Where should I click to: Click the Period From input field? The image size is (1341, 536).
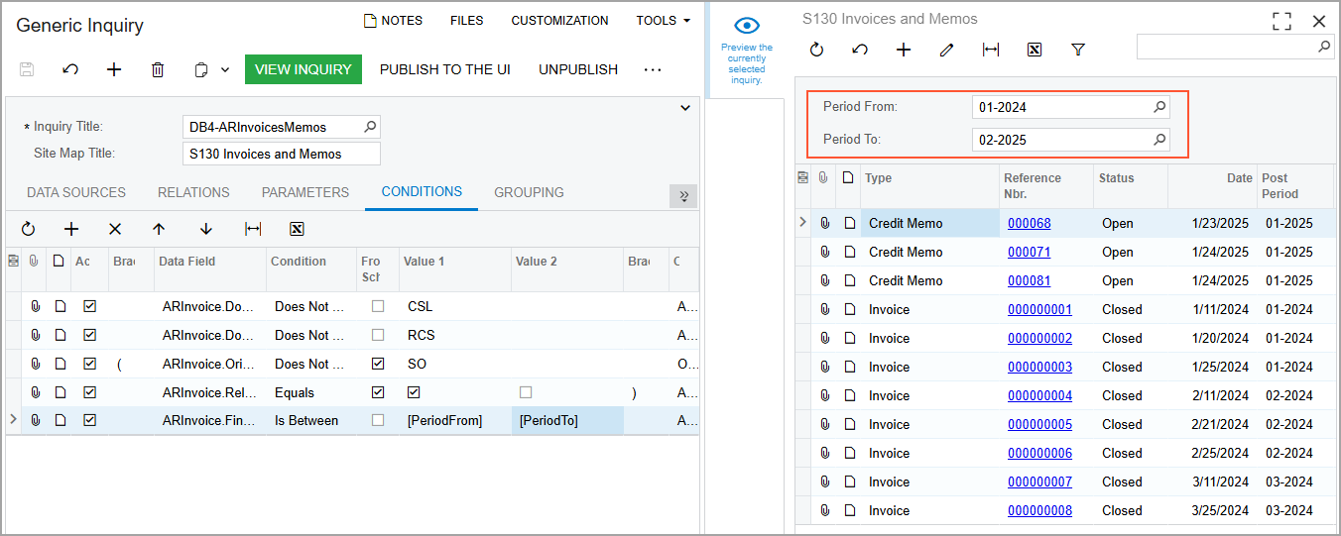click(1061, 107)
